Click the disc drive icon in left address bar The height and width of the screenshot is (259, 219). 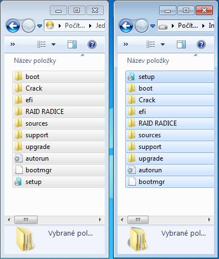[50, 26]
